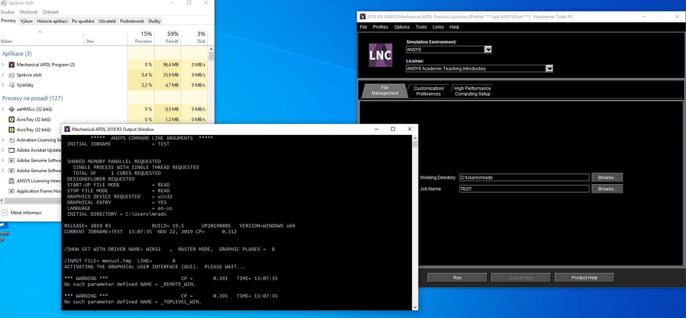Open the Výkon tab in Task Manager
This screenshot has width=686, height=318.
26,21
